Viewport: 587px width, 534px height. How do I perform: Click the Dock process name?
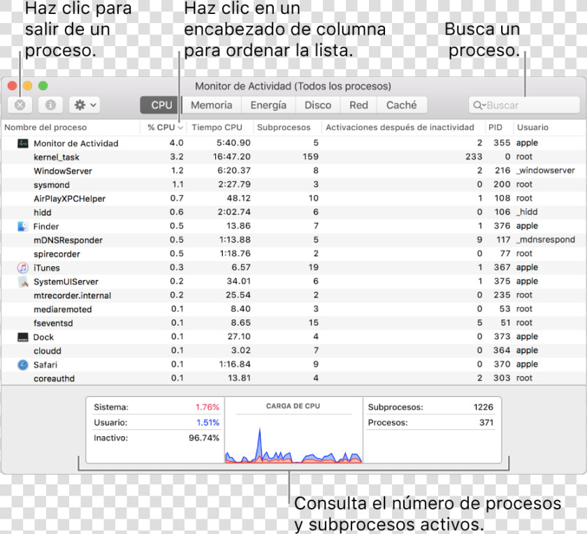[x=43, y=338]
